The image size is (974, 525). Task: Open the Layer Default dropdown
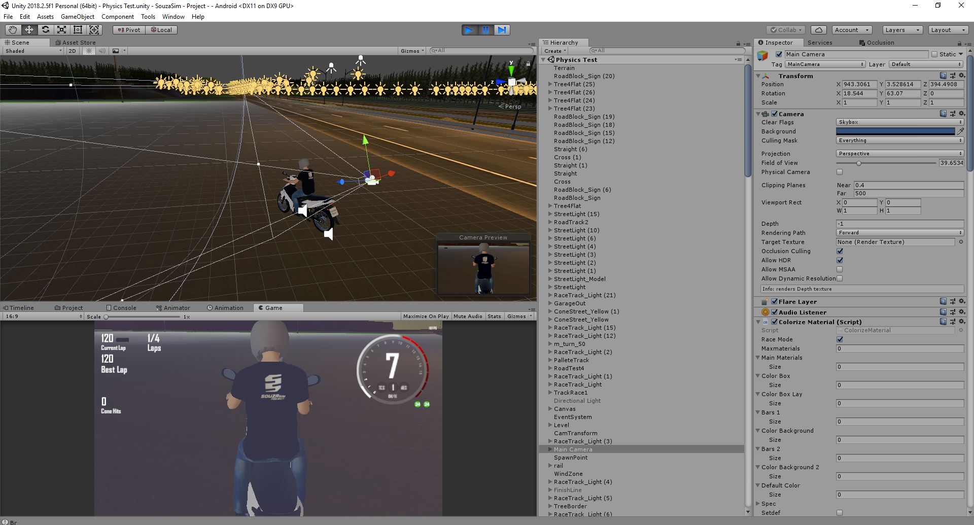click(x=926, y=64)
